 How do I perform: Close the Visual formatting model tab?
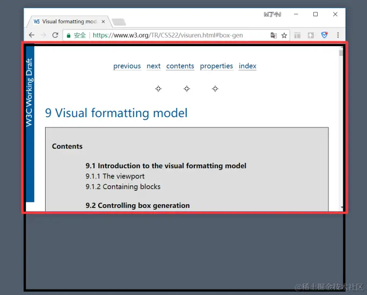click(103, 21)
